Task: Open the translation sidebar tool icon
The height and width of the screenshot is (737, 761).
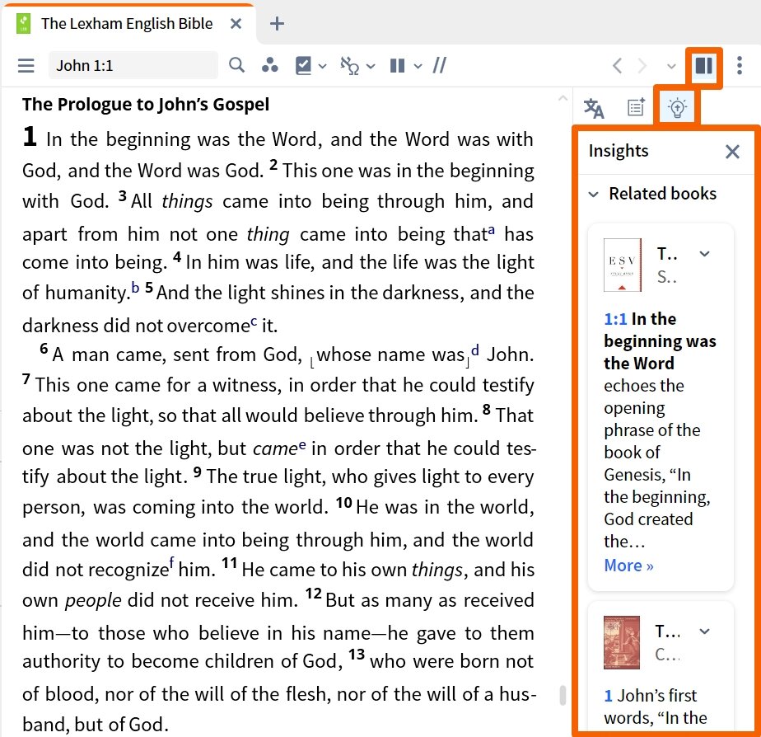Action: [594, 108]
